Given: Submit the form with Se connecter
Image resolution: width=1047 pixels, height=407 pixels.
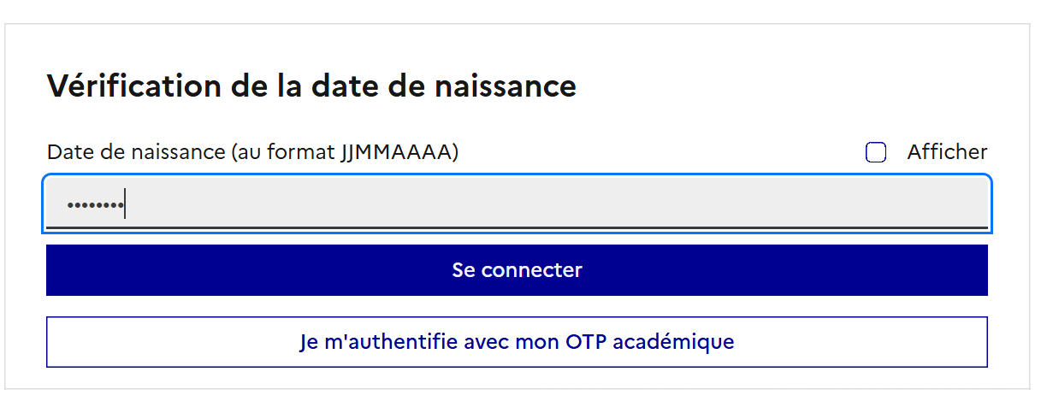Looking at the screenshot, I should pyautogui.click(x=517, y=270).
